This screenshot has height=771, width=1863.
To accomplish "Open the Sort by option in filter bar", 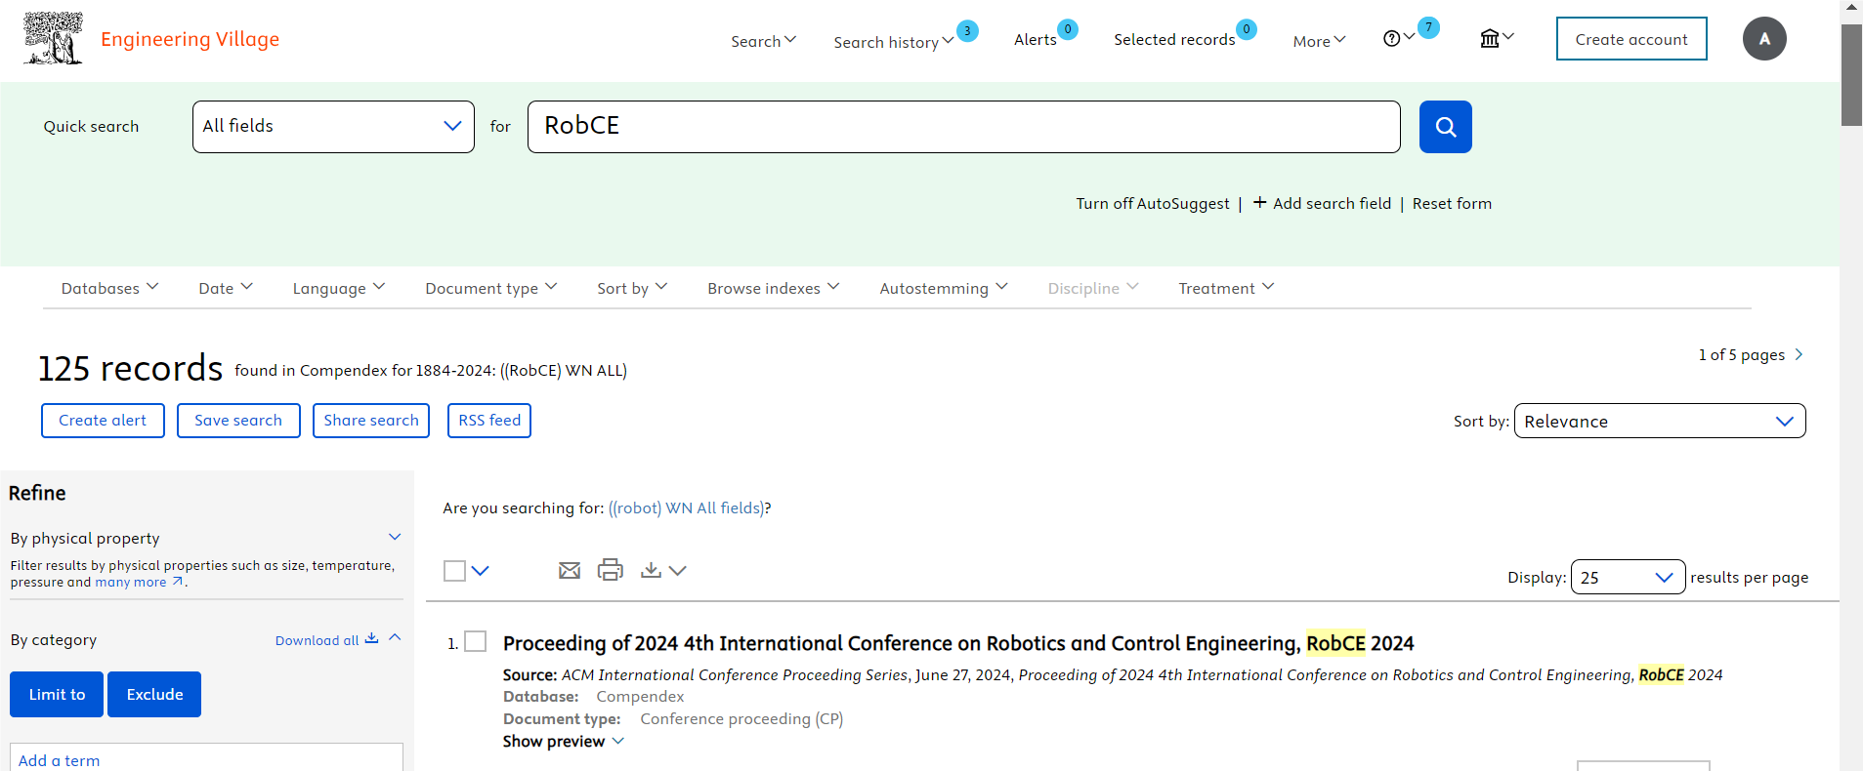I will click(x=632, y=288).
